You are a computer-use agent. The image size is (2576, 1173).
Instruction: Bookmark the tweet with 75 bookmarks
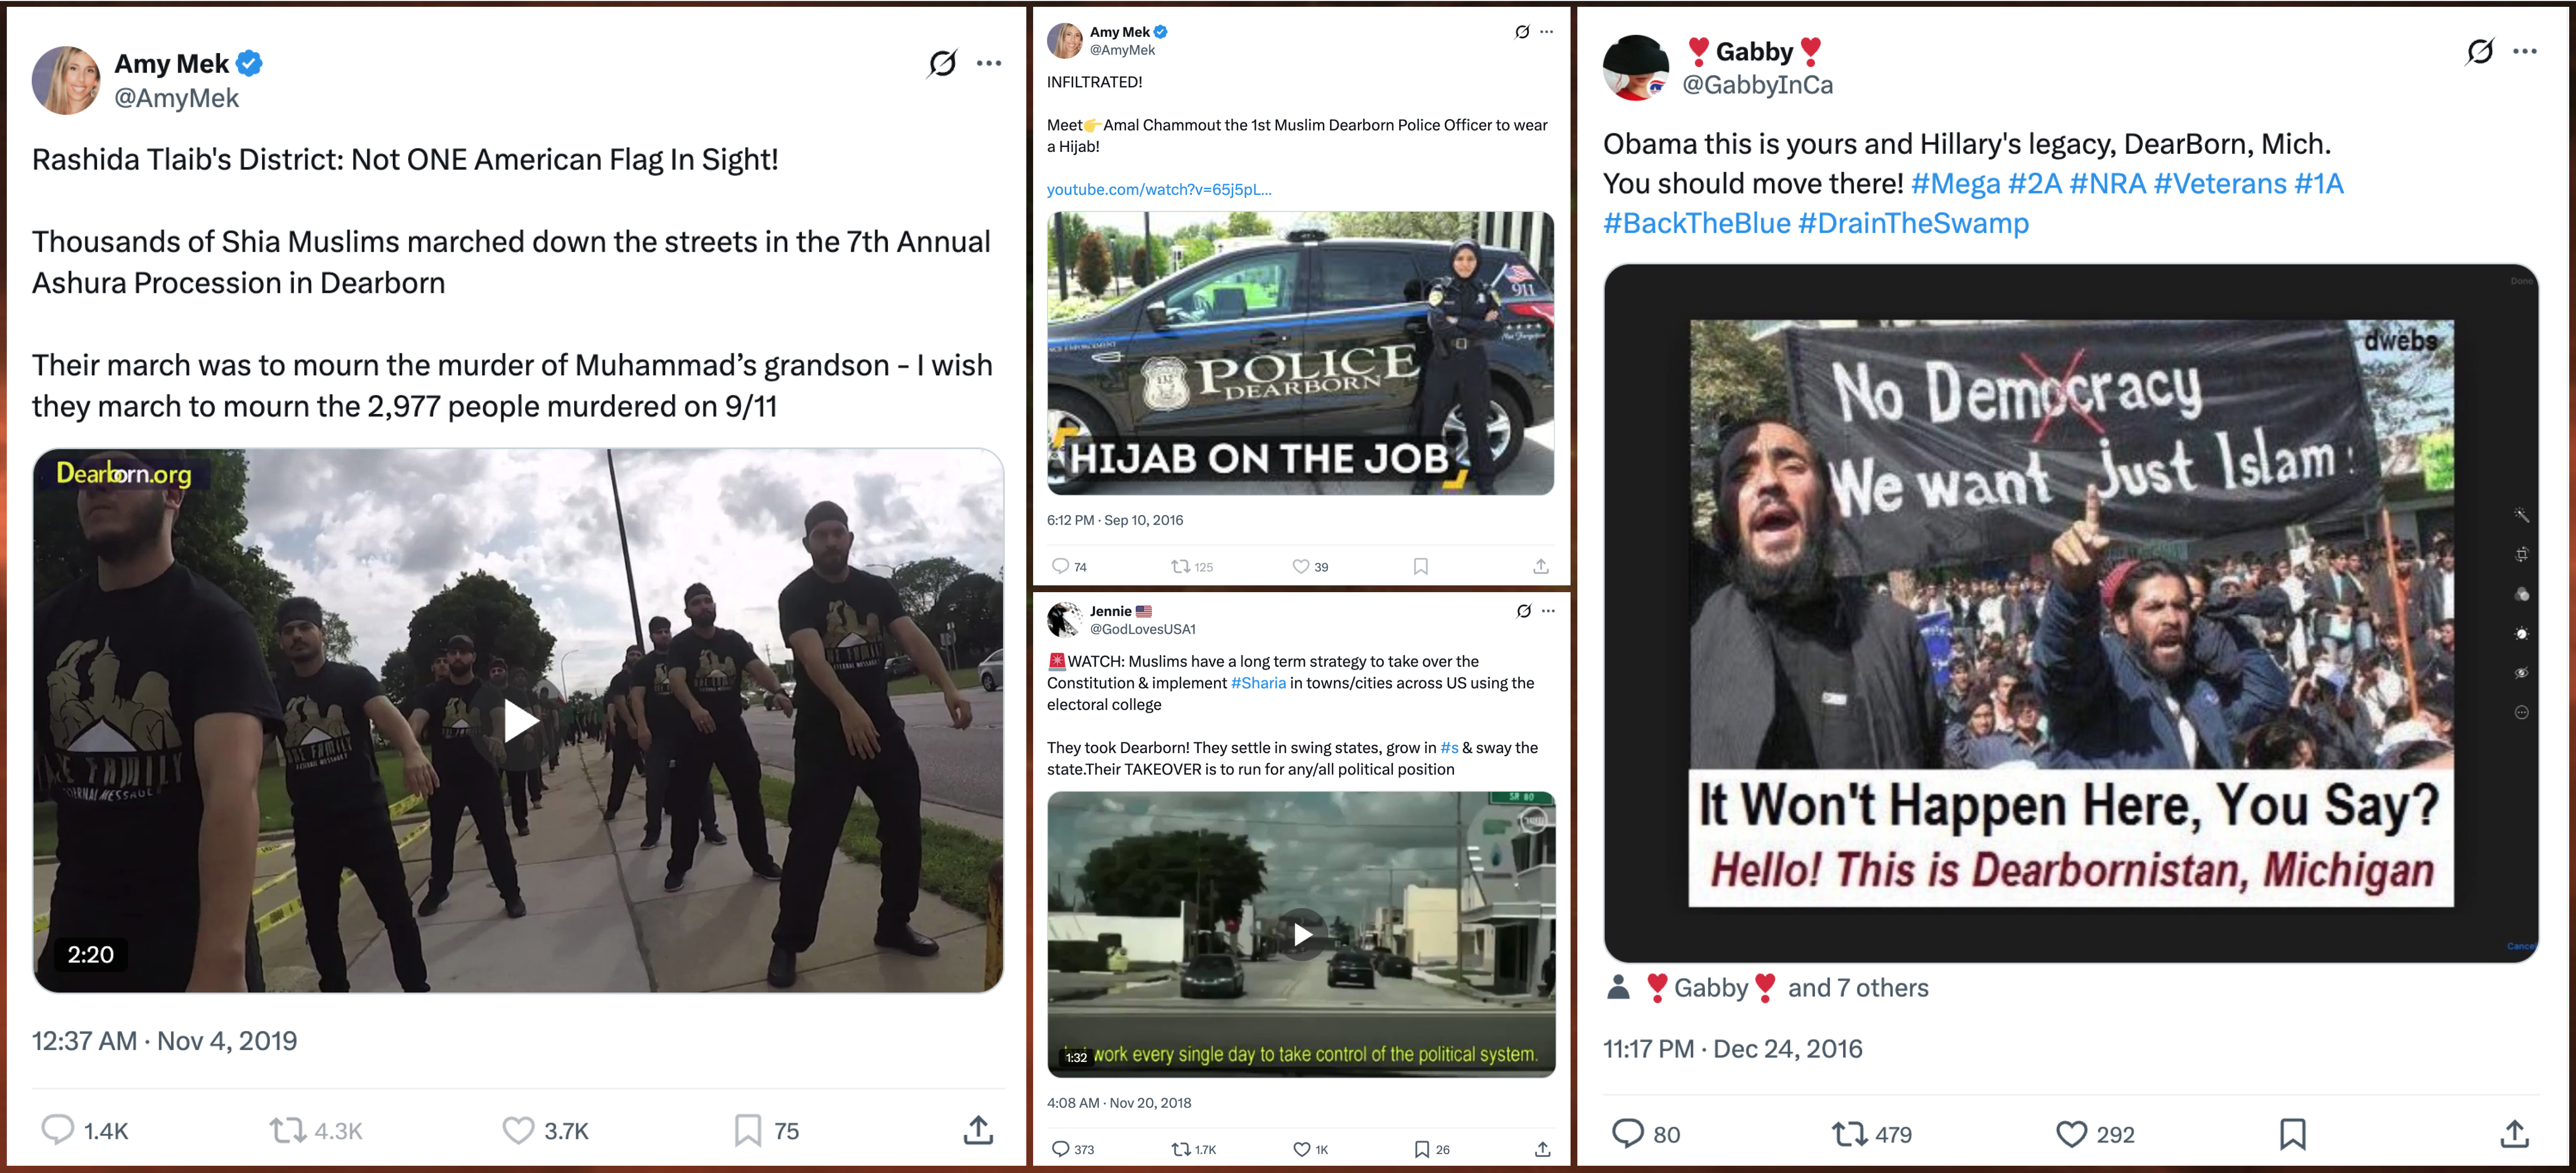747,1130
